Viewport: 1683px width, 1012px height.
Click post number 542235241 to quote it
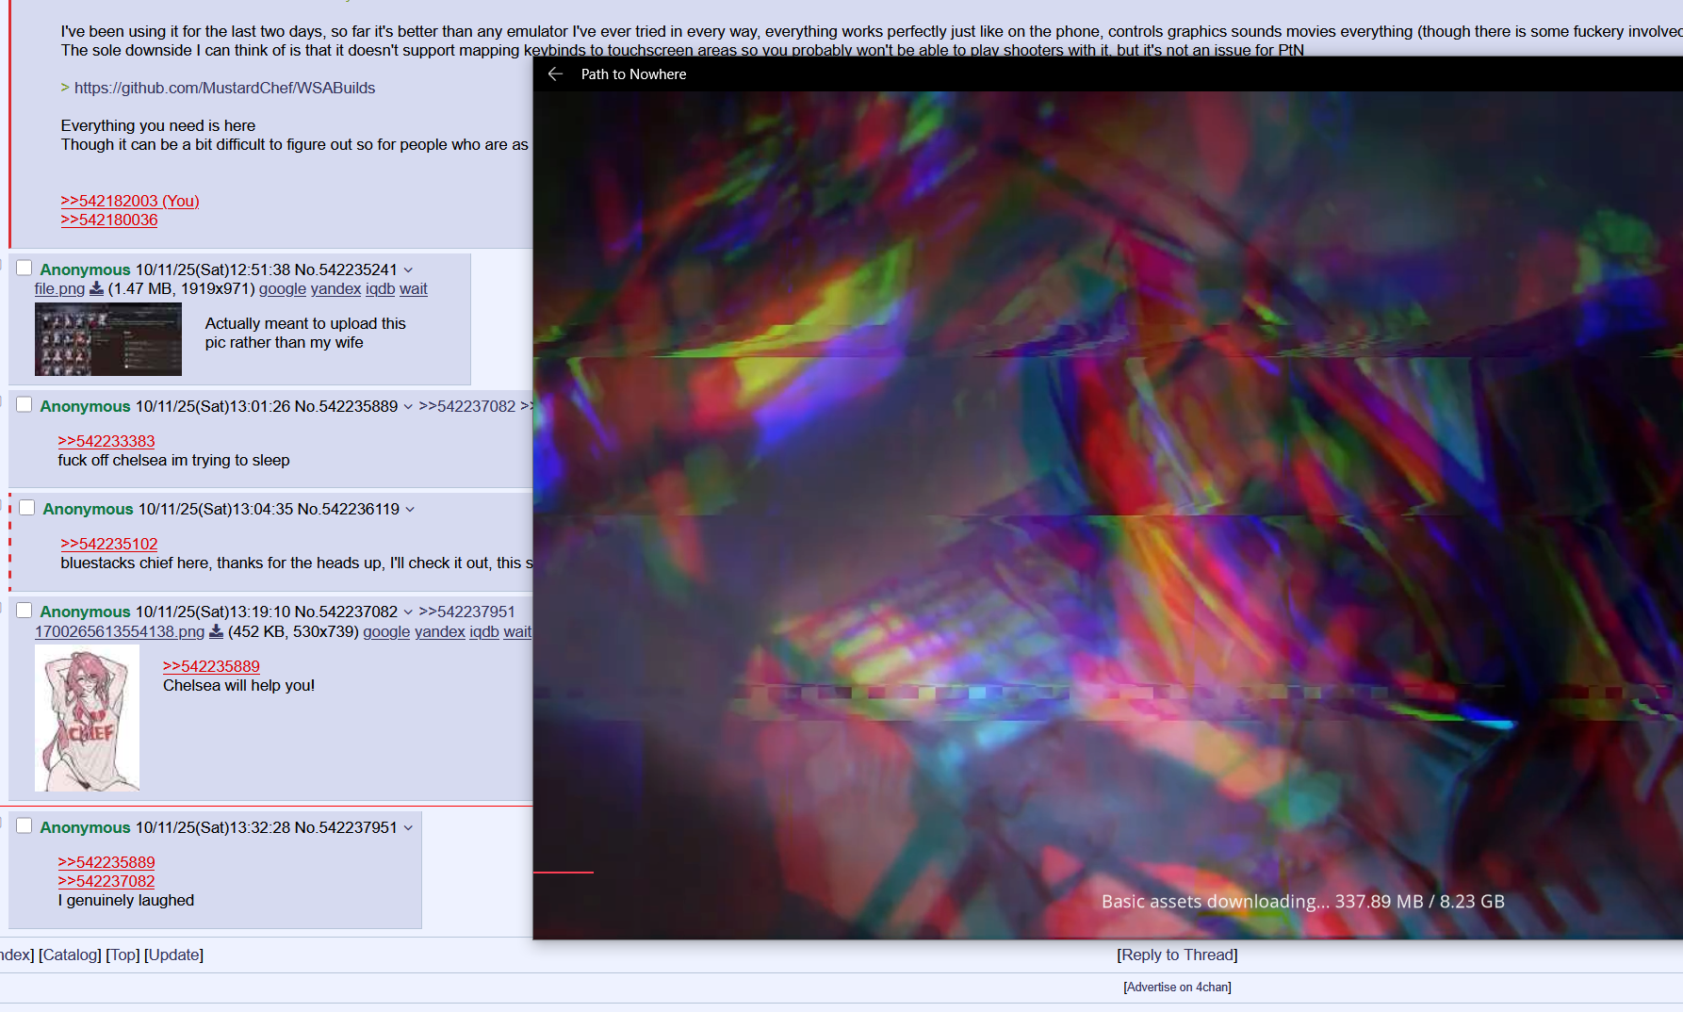(358, 269)
